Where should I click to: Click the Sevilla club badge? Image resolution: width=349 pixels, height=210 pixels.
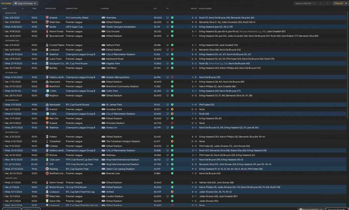pyautogui.click(x=47, y=27)
